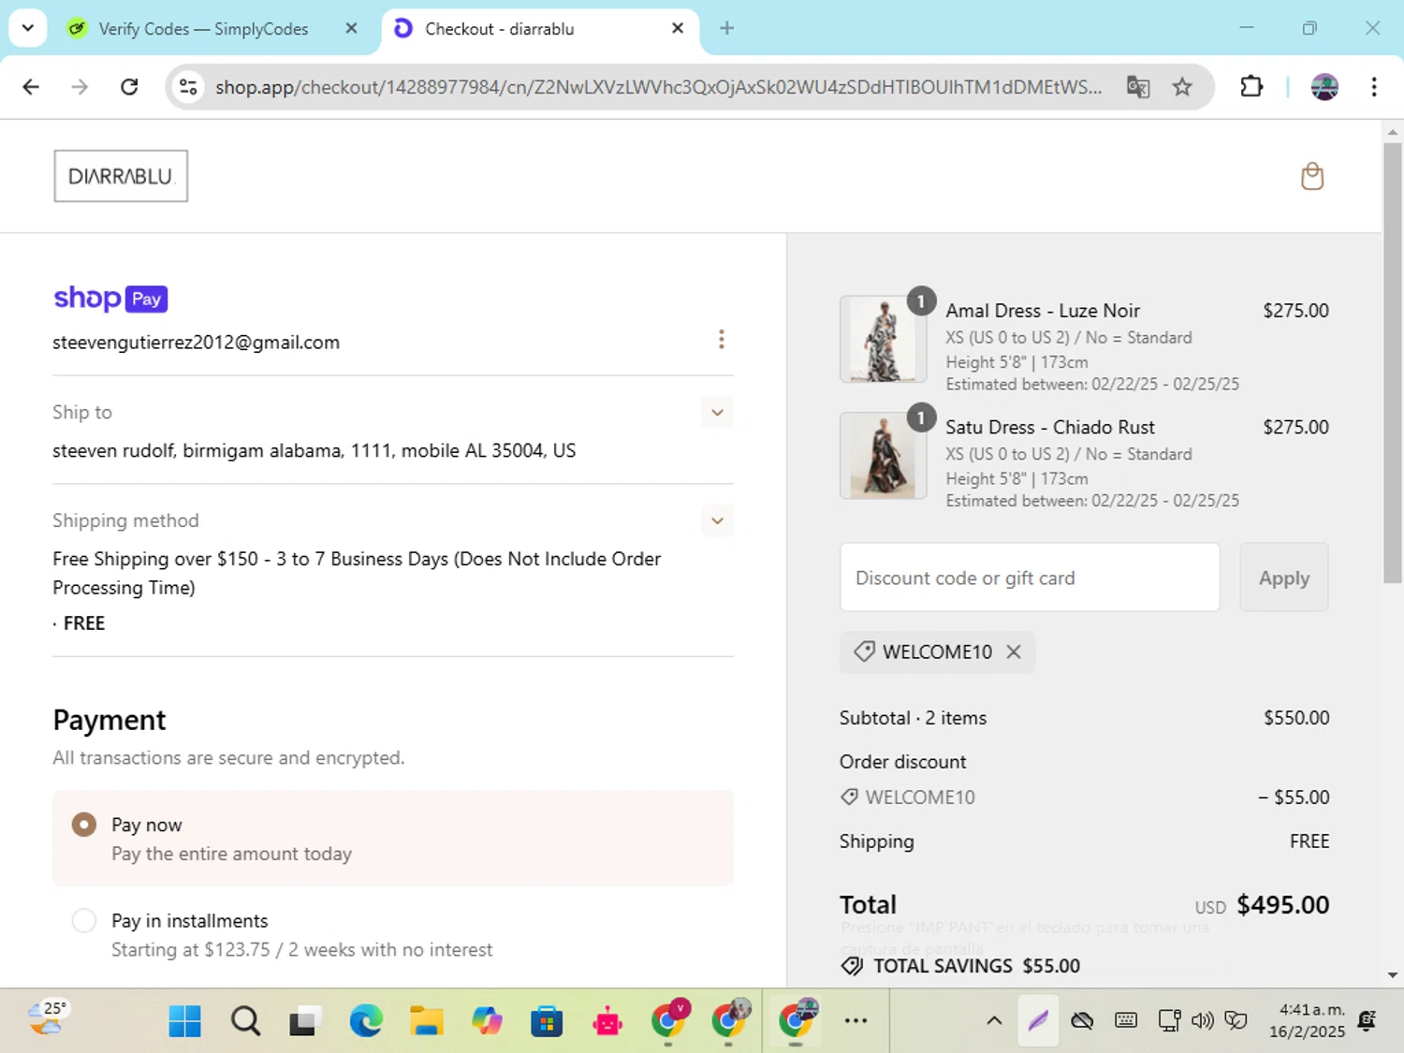Click the Subtotal $550.00 value

click(x=1296, y=718)
